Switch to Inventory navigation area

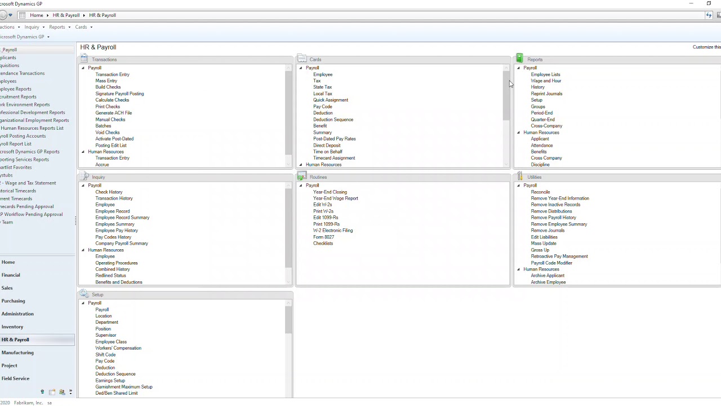pos(12,327)
